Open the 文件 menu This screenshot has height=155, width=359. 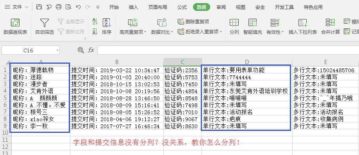pyautogui.click(x=16, y=7)
